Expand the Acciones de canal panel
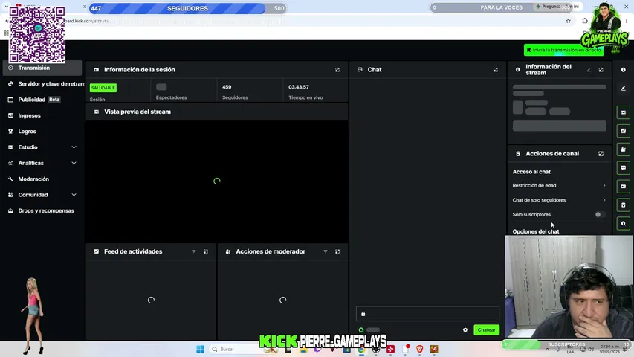The height and width of the screenshot is (357, 634). pyautogui.click(x=601, y=154)
